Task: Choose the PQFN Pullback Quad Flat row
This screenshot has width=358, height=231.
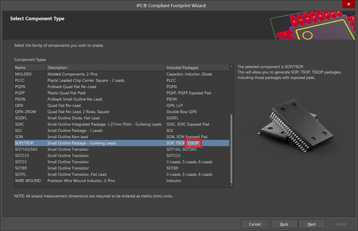Action: [x=122, y=87]
